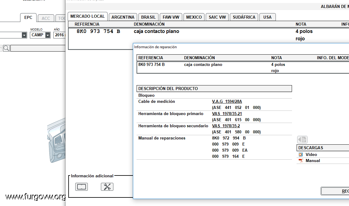Open the V.A.G 1594/28A link
Screen dimensions: 349x206
click(227, 101)
